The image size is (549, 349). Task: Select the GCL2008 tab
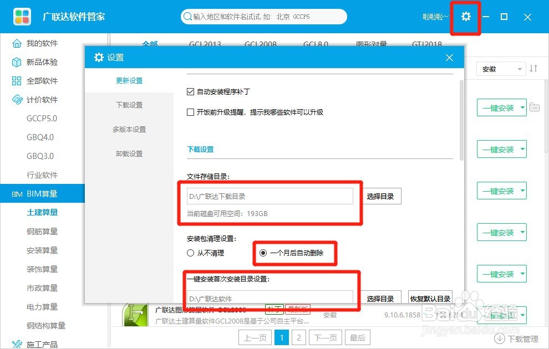pyautogui.click(x=261, y=44)
